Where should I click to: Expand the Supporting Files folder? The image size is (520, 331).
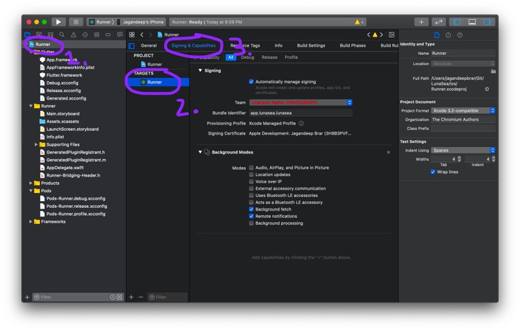point(36,145)
